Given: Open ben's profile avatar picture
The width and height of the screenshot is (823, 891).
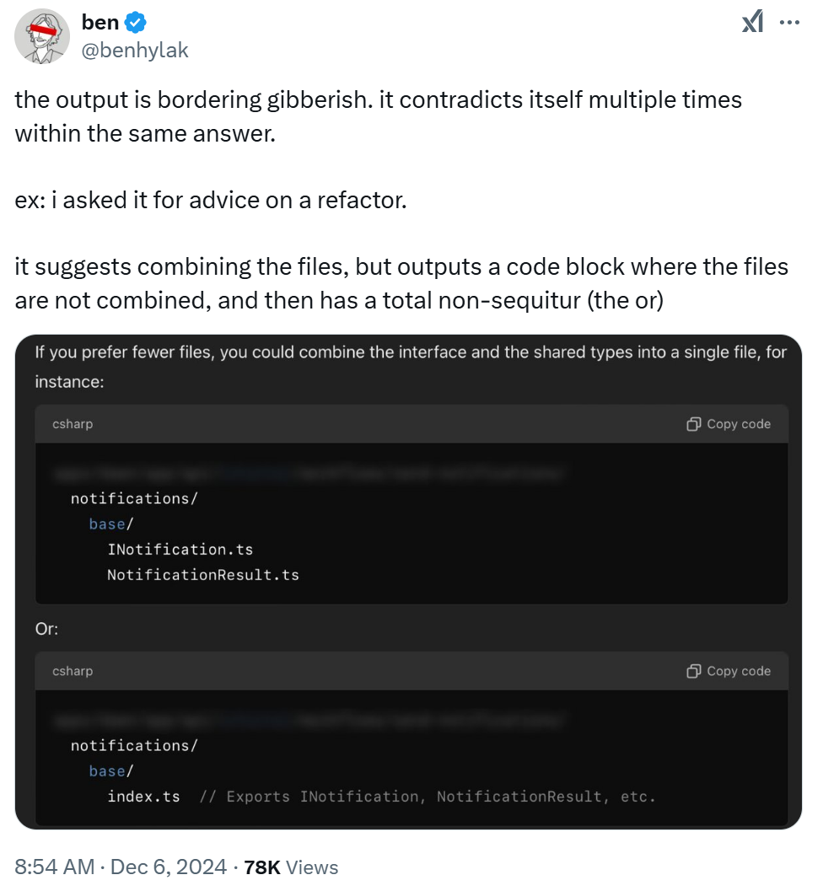Looking at the screenshot, I should coord(42,37).
